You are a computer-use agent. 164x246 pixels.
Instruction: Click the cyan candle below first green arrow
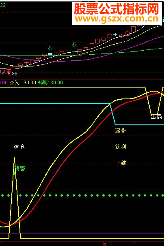[x=50, y=54]
